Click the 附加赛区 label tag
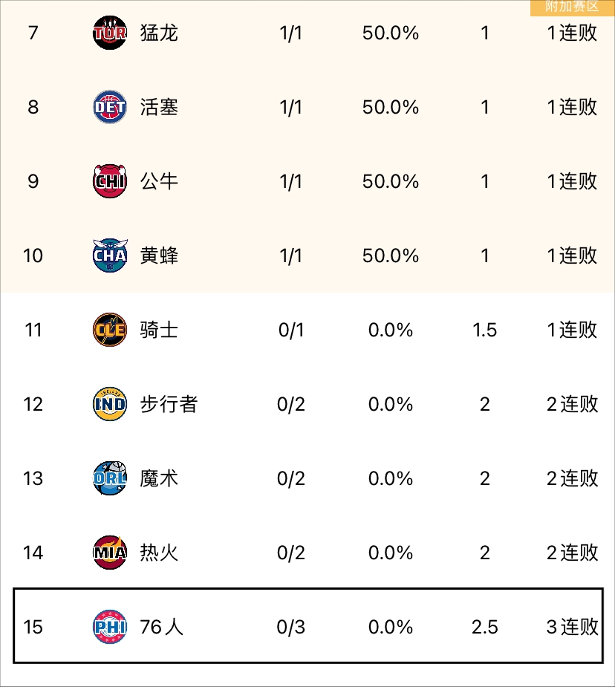This screenshot has width=615, height=687. pos(572,7)
